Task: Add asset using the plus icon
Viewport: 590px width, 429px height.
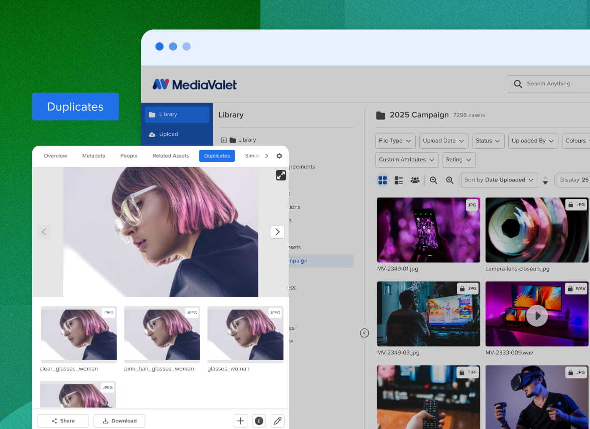Action: point(240,421)
